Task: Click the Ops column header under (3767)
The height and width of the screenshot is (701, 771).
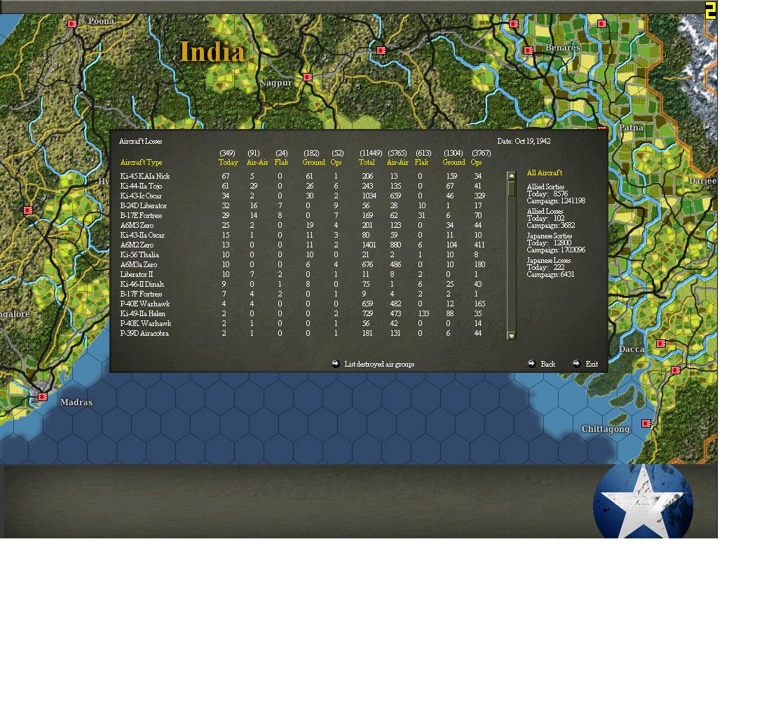Action: point(476,163)
